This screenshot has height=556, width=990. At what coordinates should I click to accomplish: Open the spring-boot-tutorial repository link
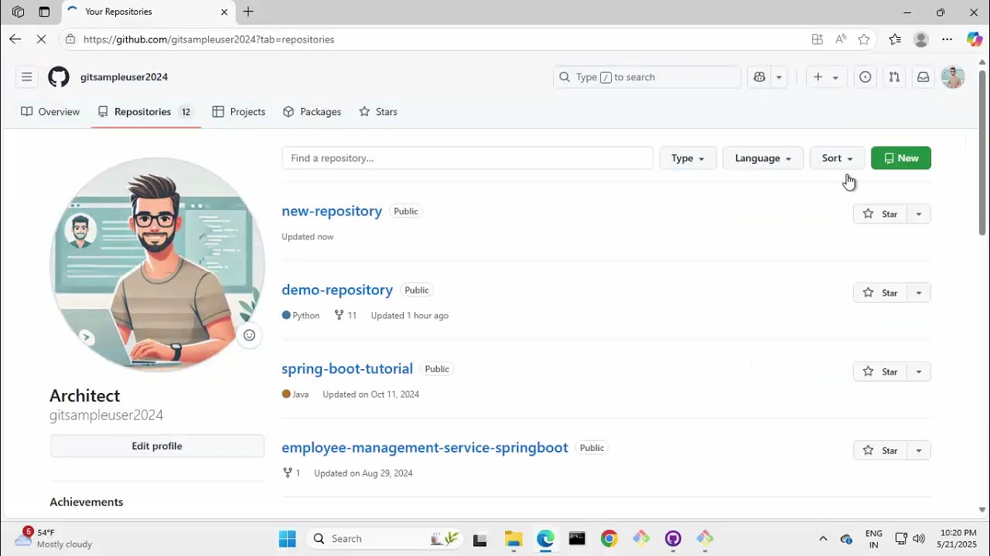coord(347,368)
